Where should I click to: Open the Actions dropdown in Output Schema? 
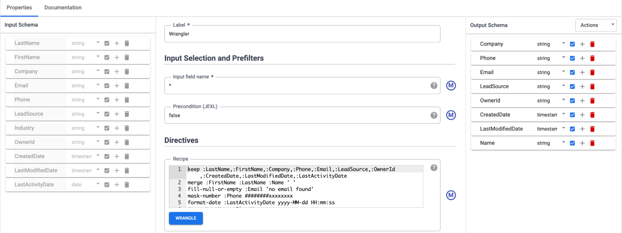(x=596, y=25)
